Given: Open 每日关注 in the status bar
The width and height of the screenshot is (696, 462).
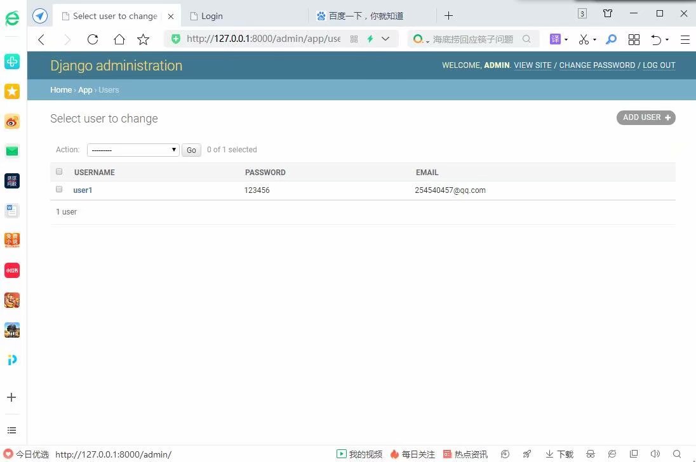Looking at the screenshot, I should pos(413,454).
